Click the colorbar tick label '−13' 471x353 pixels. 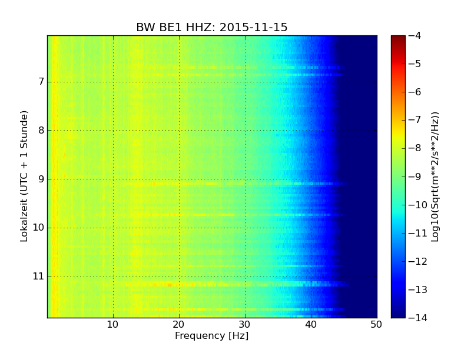point(417,289)
